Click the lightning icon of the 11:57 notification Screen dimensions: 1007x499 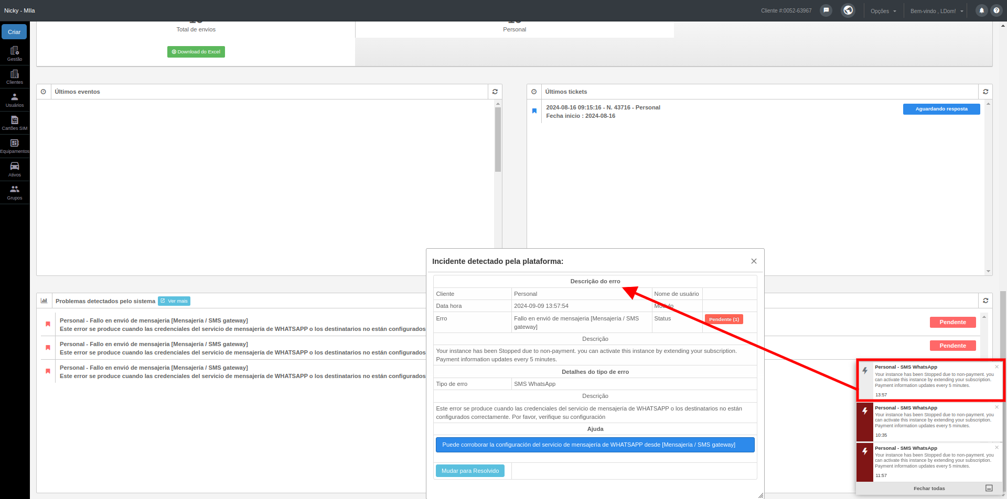(x=865, y=451)
